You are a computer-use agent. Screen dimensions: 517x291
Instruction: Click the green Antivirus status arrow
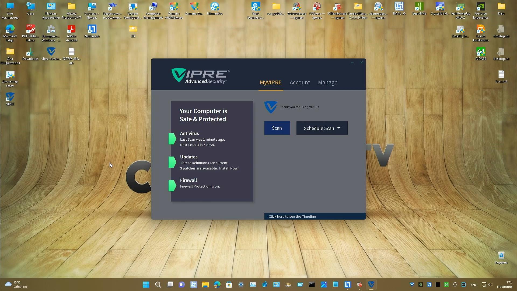172,139
